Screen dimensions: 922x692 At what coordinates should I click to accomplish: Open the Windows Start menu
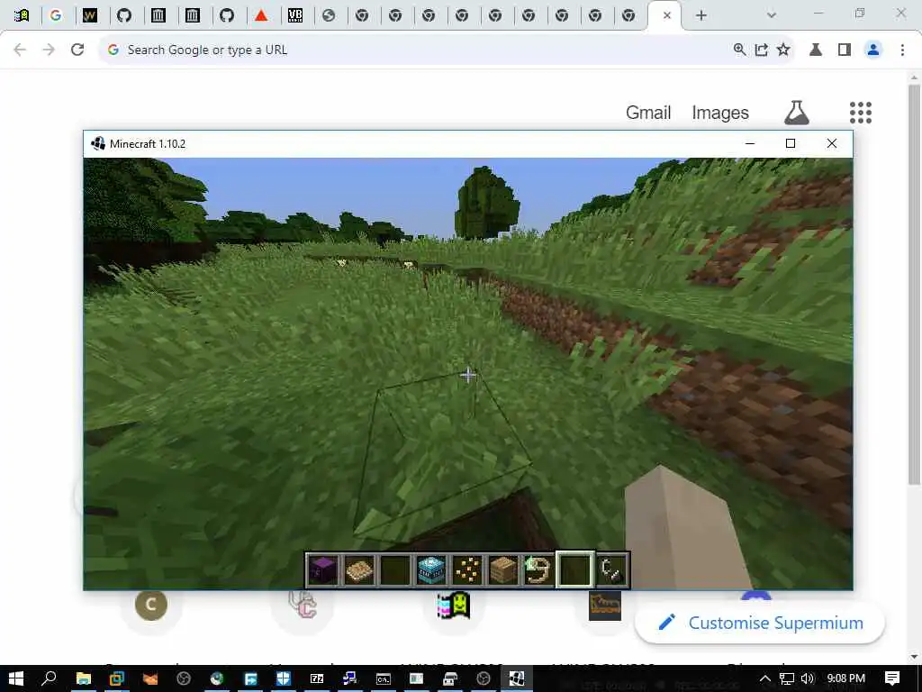16,678
